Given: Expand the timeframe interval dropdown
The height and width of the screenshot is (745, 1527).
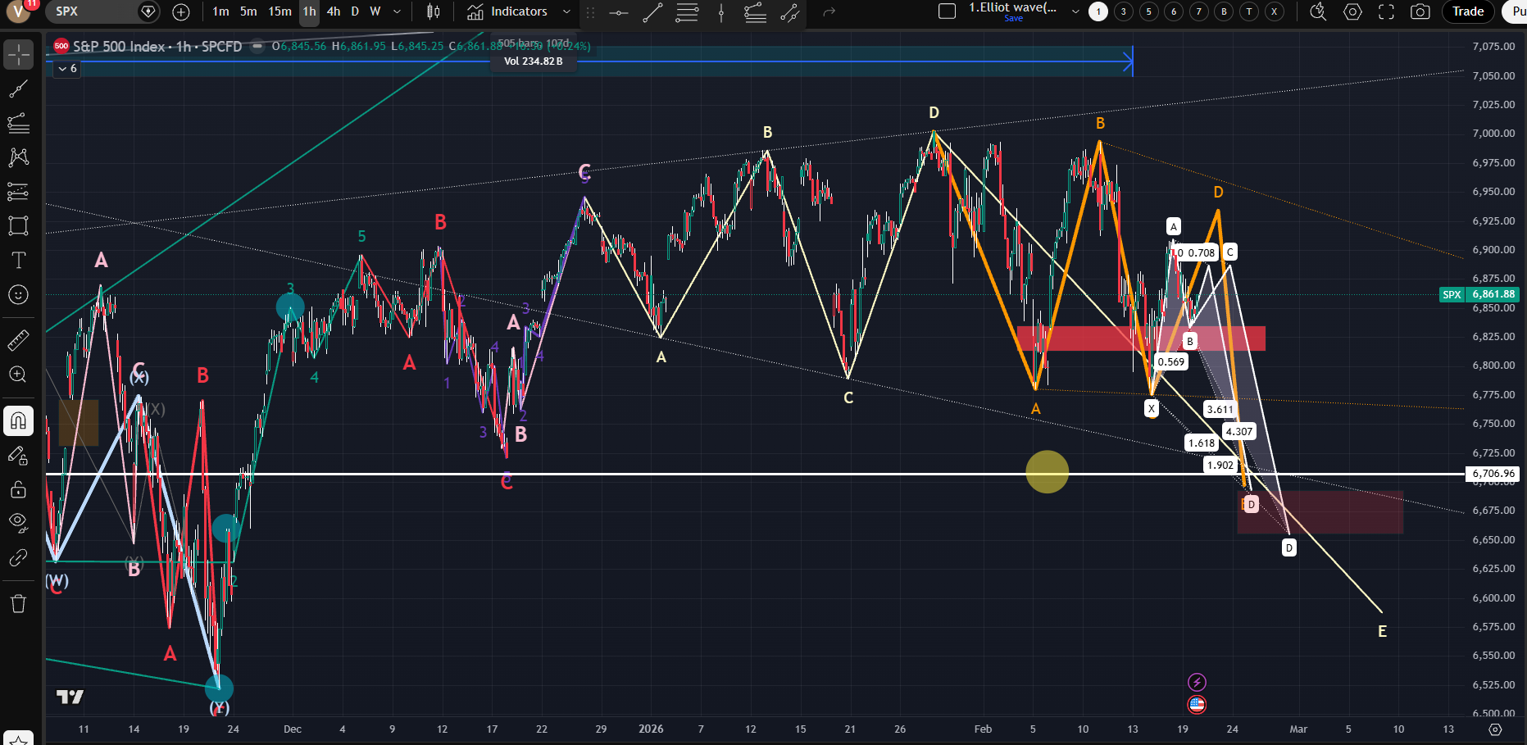Looking at the screenshot, I should [398, 11].
